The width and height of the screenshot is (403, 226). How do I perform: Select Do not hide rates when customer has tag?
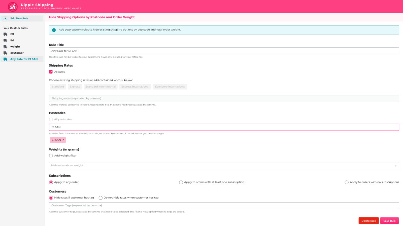tap(100, 198)
